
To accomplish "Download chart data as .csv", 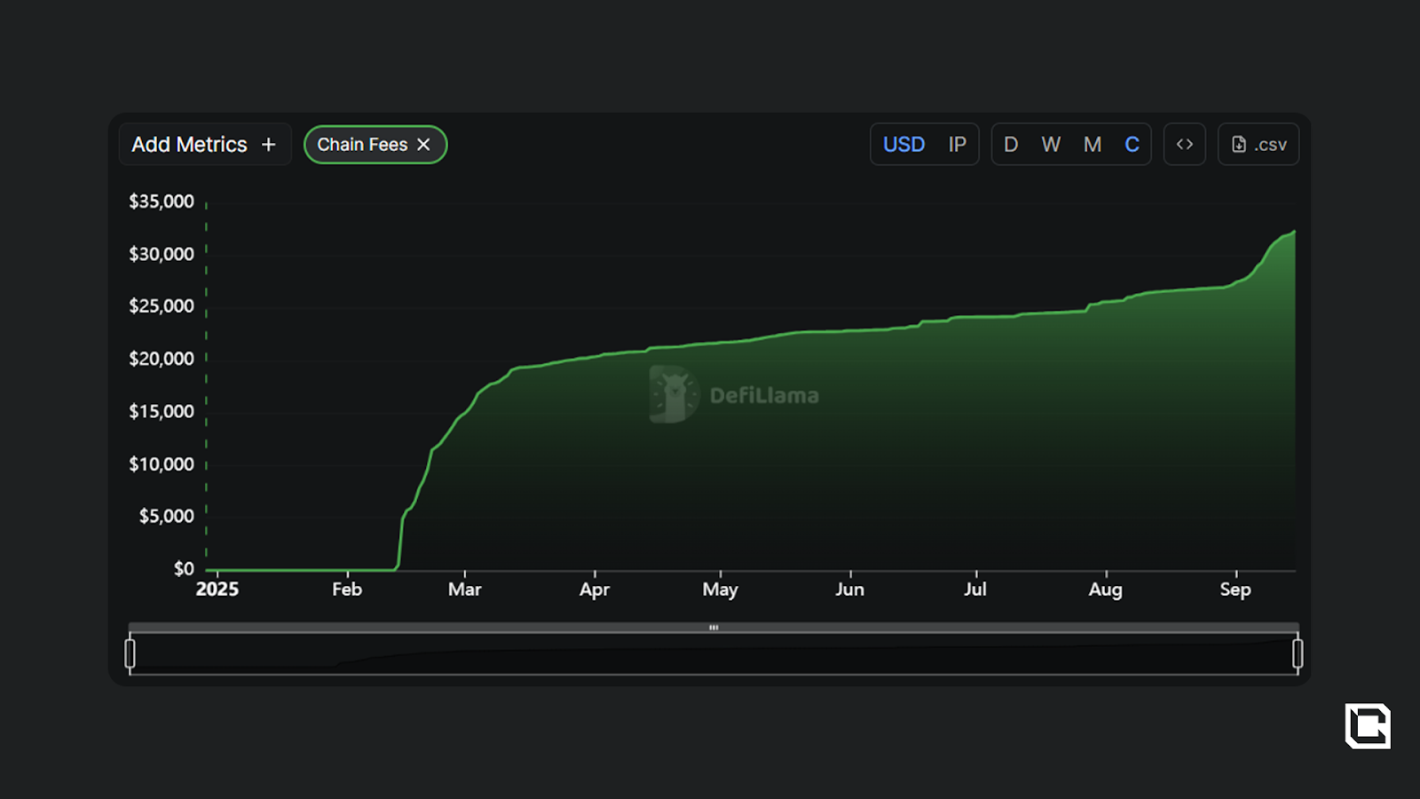I will click(x=1258, y=145).
